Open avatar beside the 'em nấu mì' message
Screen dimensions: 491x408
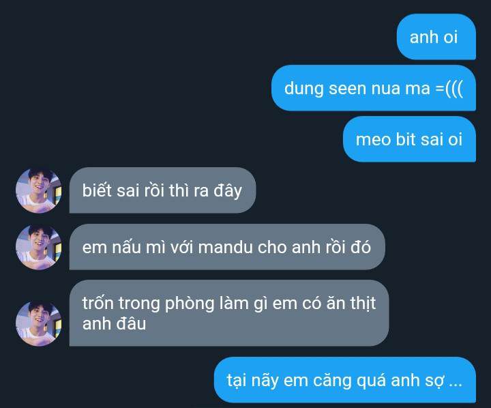(39, 247)
